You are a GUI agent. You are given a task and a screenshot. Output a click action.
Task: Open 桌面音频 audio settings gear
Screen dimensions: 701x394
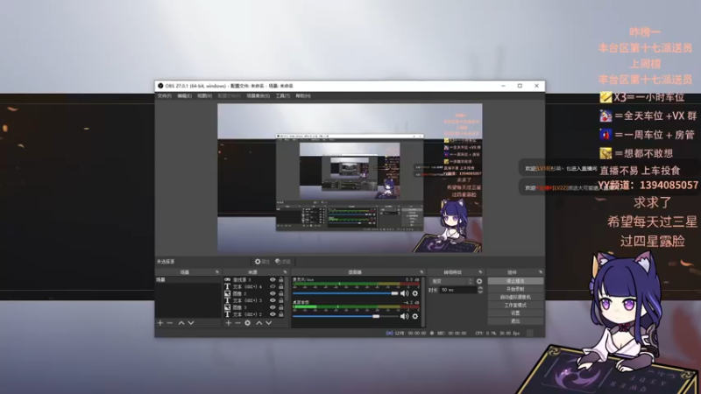tap(414, 316)
